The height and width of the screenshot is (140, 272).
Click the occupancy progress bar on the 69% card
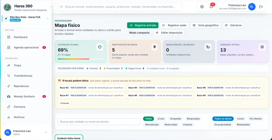click(x=80, y=59)
